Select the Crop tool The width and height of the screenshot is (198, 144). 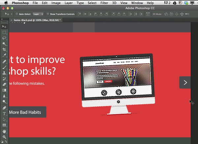(x=4, y=50)
